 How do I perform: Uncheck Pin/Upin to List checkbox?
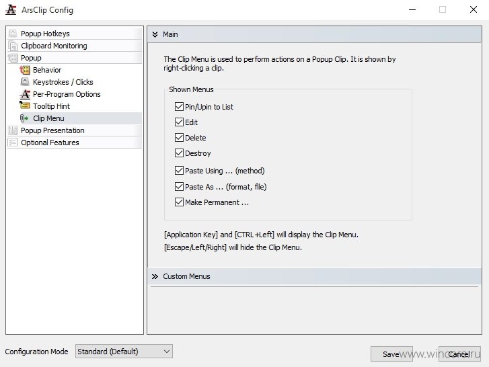tap(179, 107)
